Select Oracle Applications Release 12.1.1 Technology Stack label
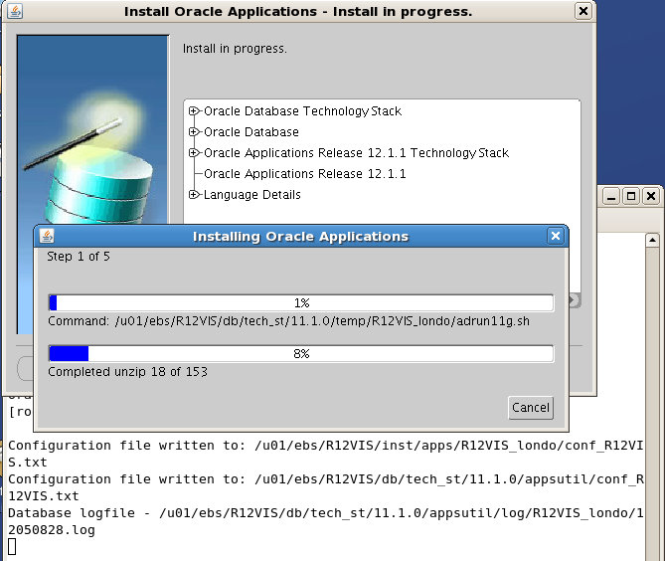This screenshot has width=665, height=561. (356, 153)
